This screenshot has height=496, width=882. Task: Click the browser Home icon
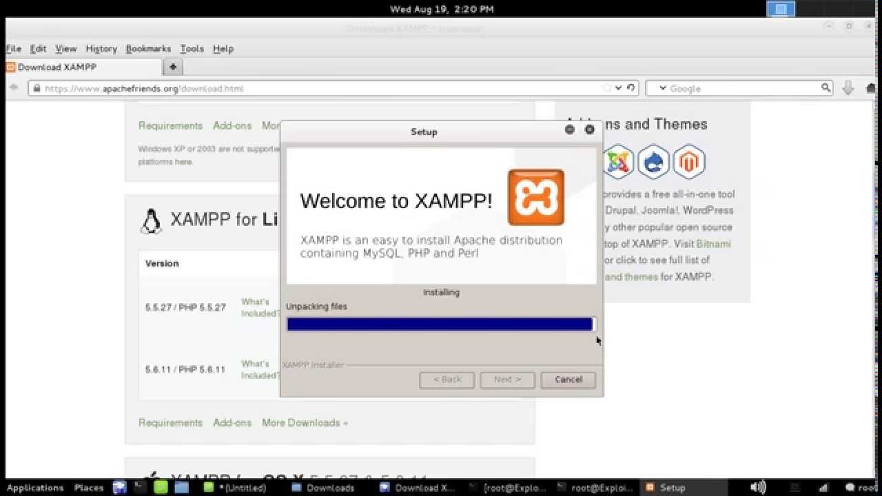pyautogui.click(x=870, y=88)
